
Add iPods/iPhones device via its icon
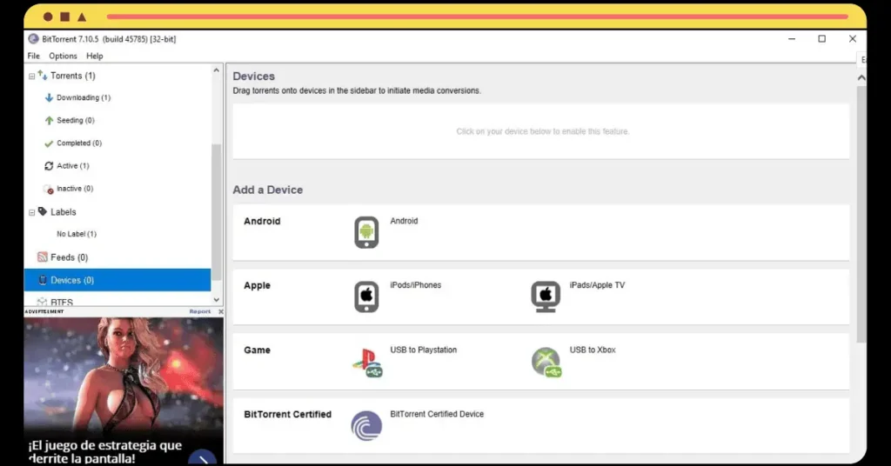tap(366, 296)
